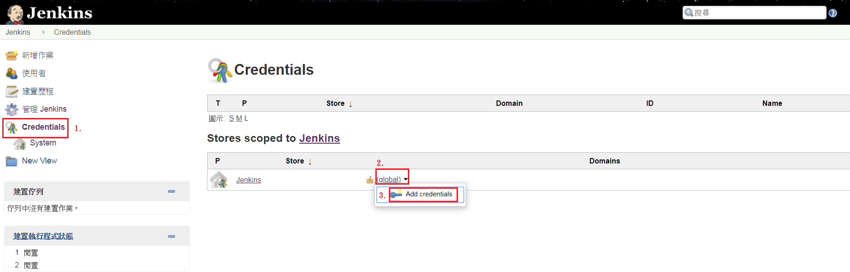This screenshot has width=850, height=272.
Task: Open the New View link
Action: pyautogui.click(x=40, y=161)
